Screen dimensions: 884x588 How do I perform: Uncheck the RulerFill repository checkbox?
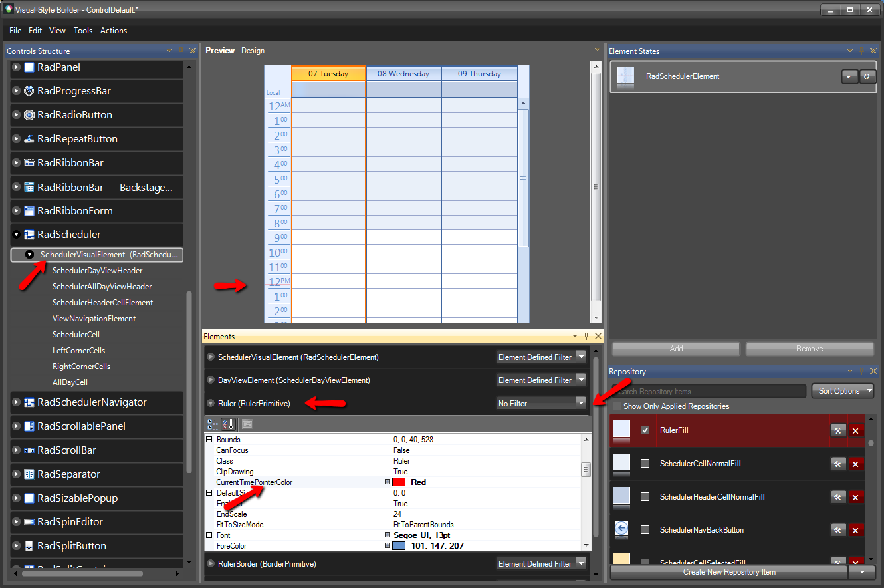(645, 430)
